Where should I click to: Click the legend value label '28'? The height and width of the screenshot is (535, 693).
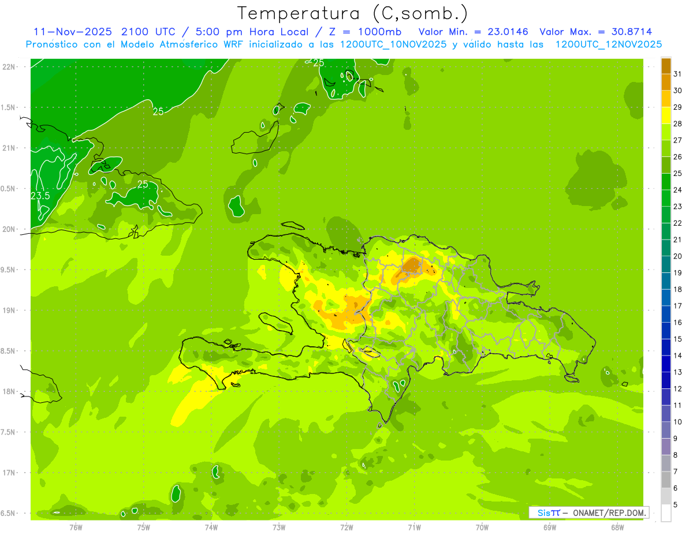point(677,124)
